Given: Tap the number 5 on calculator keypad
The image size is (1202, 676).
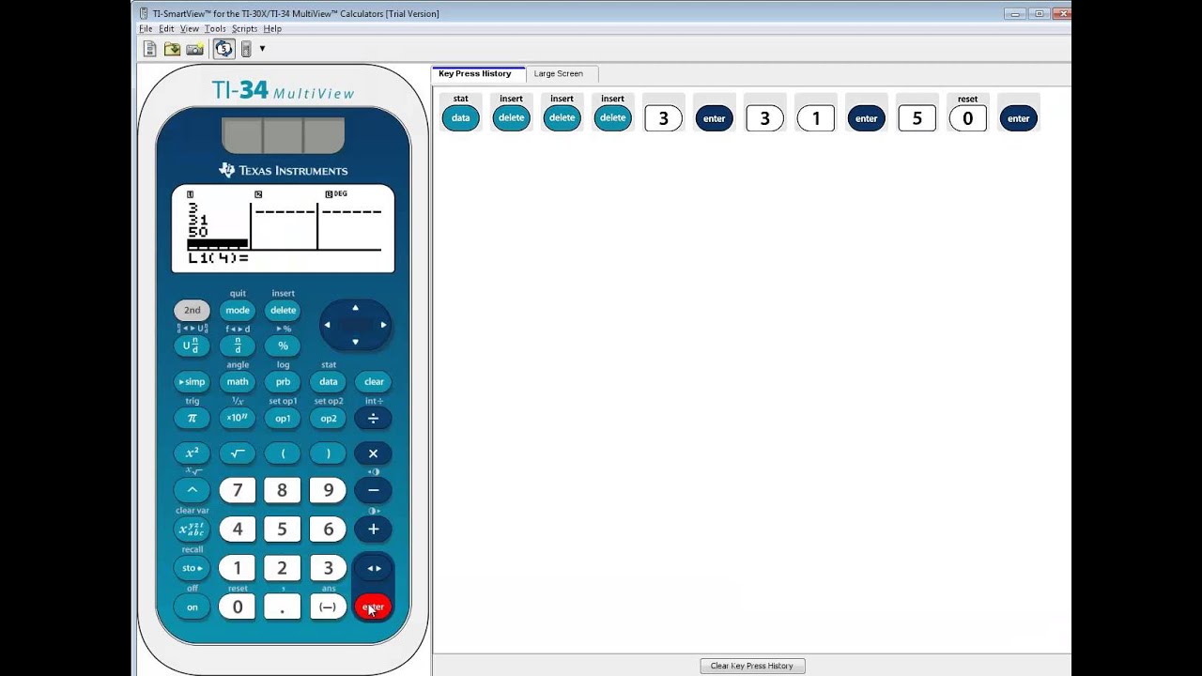Looking at the screenshot, I should pyautogui.click(x=283, y=529).
